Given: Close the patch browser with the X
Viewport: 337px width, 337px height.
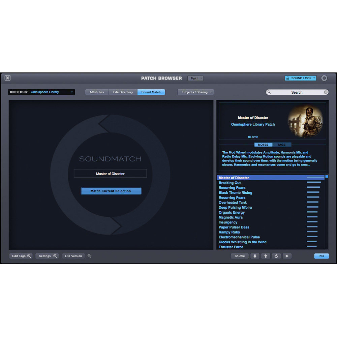Looking at the screenshot, I should point(7,78).
